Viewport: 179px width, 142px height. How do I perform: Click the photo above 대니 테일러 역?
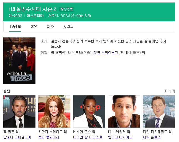124,111
